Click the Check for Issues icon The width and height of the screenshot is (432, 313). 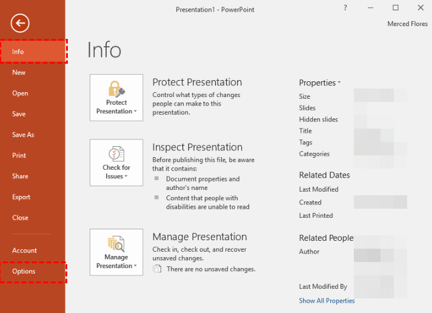[x=116, y=154]
